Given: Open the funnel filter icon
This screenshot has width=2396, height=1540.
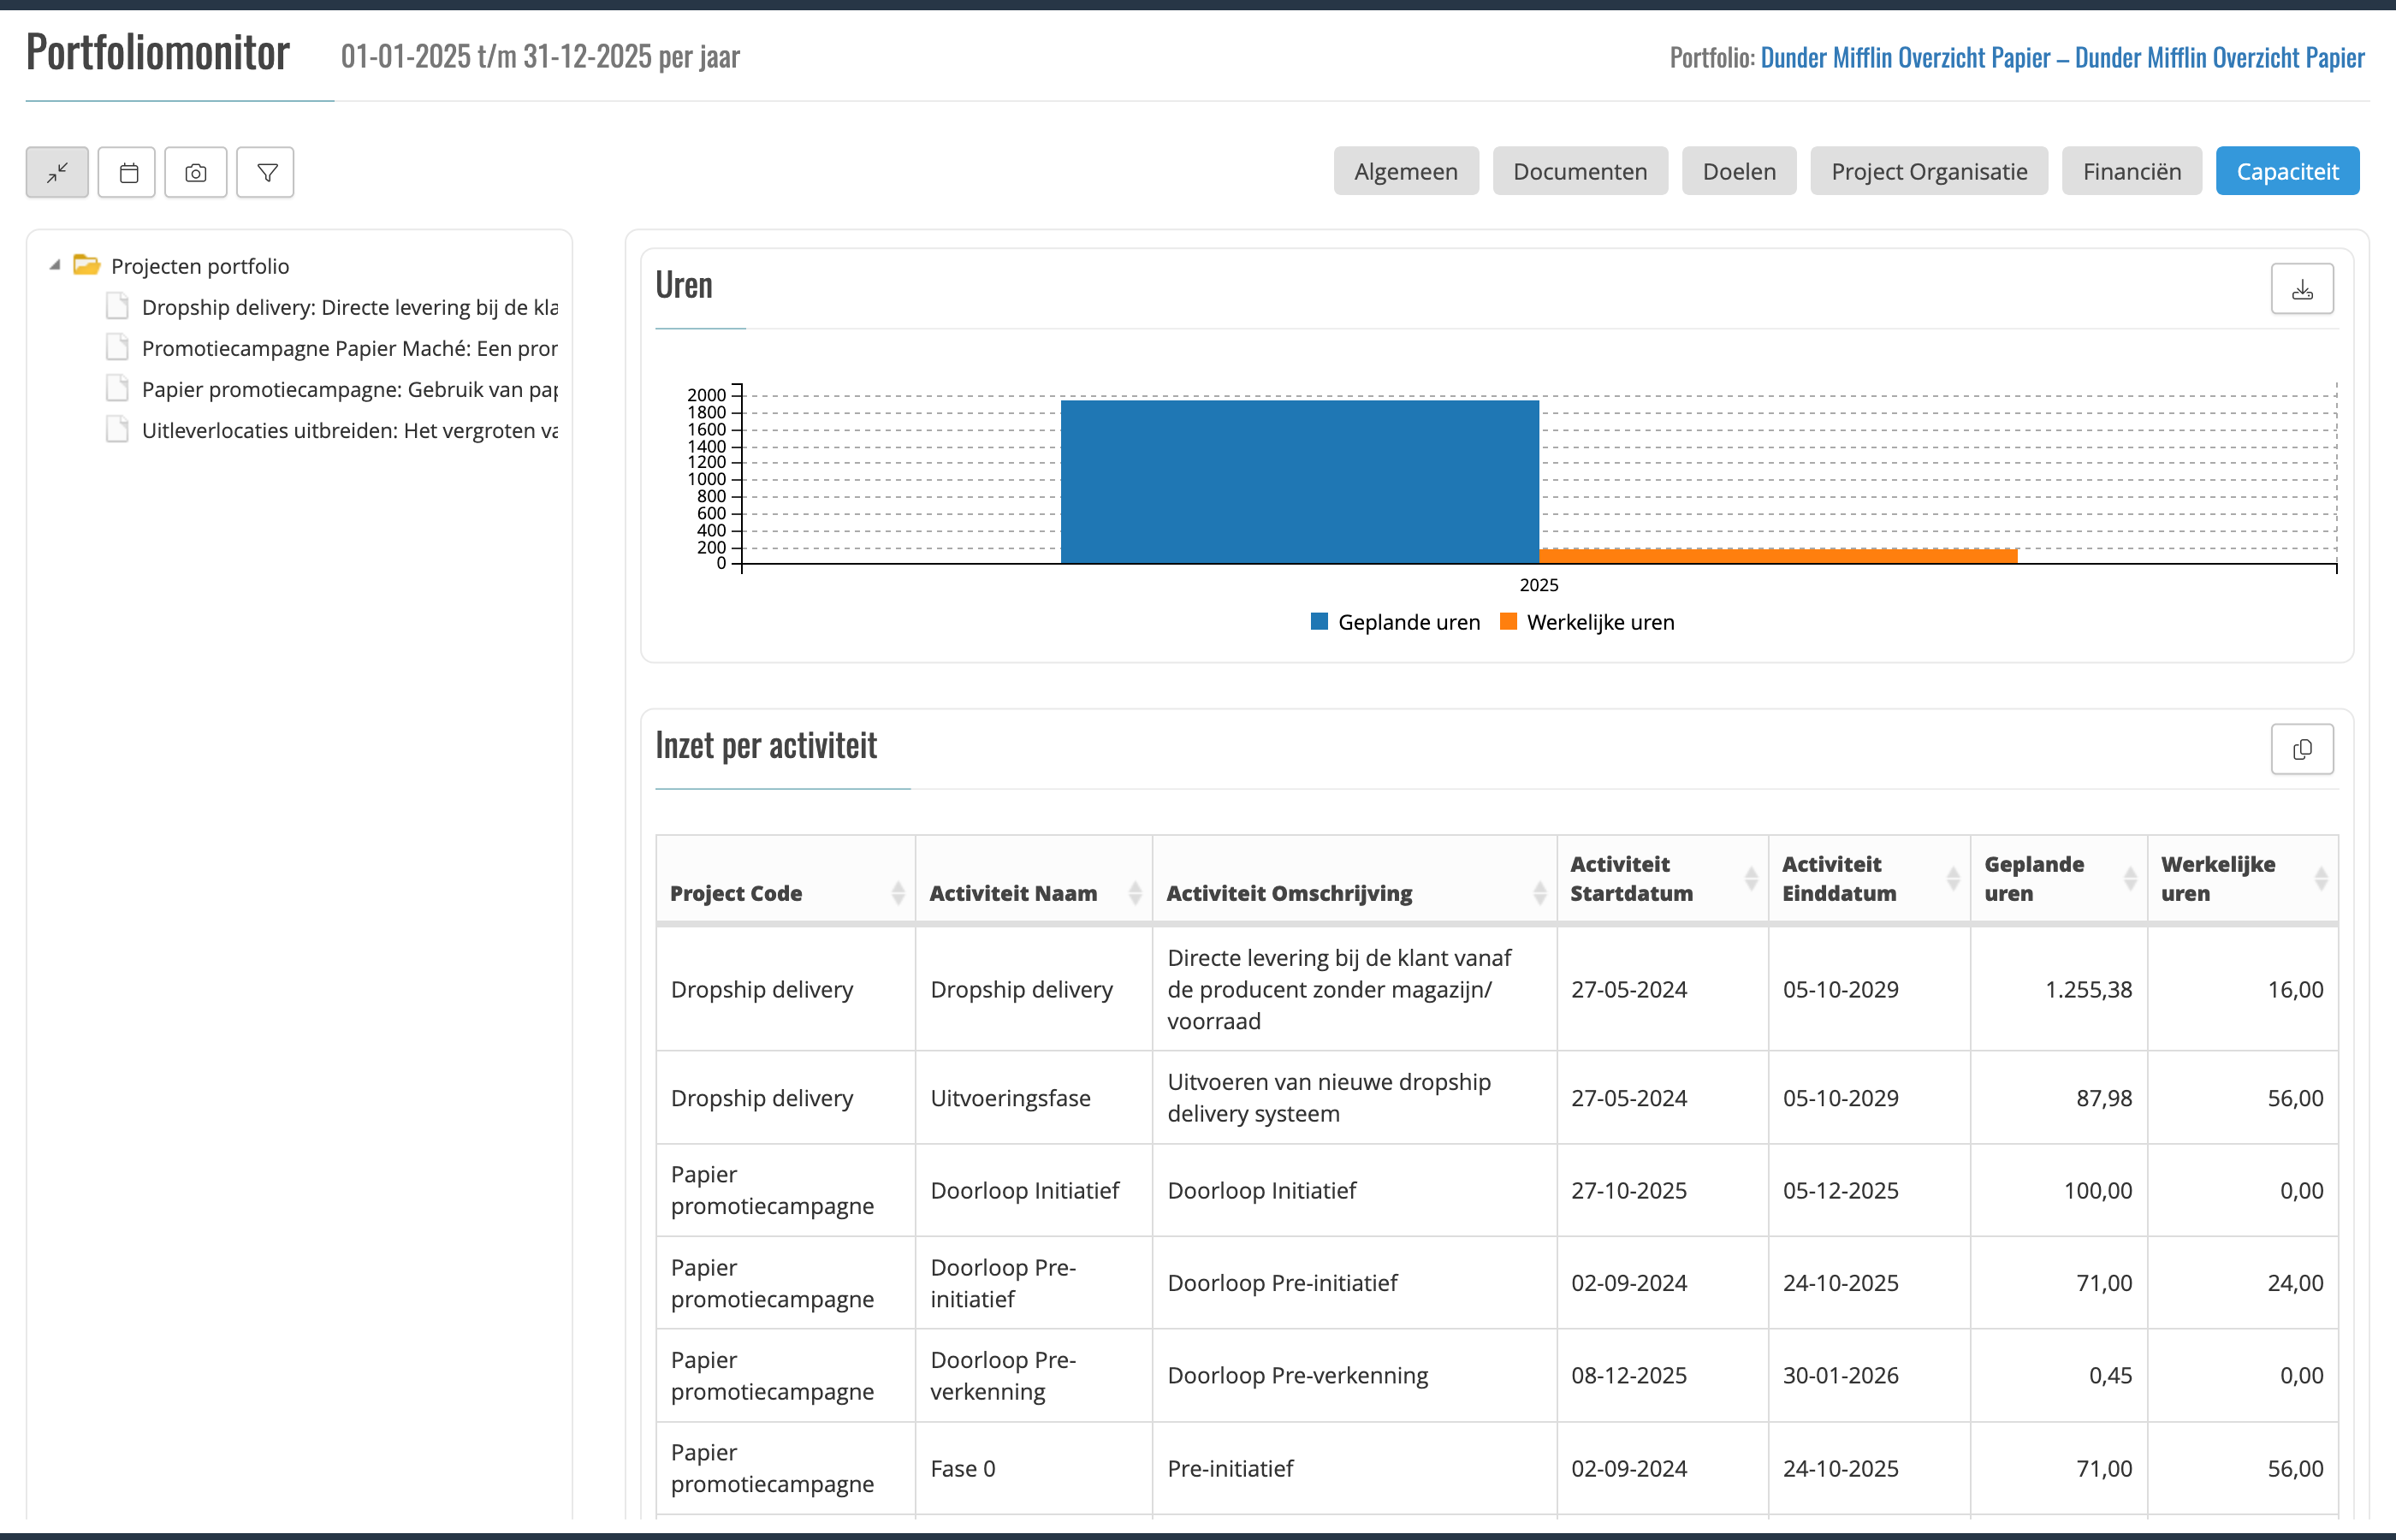Looking at the screenshot, I should click(x=266, y=172).
